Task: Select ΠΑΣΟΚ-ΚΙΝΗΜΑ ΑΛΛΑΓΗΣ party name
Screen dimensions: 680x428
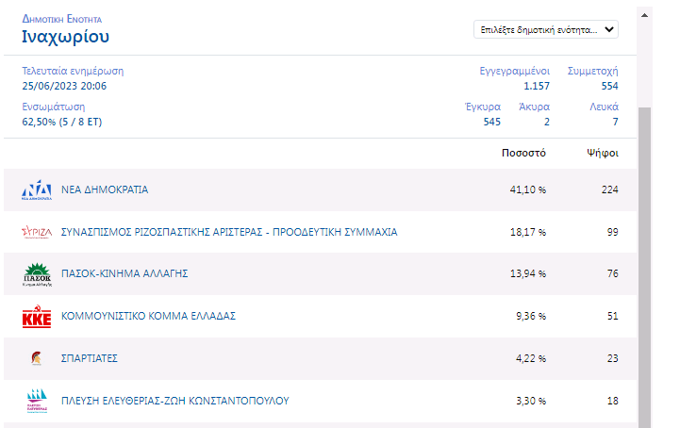Action: (125, 274)
